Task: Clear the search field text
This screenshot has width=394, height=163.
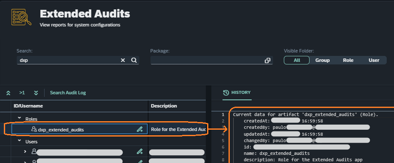Action: (123, 60)
